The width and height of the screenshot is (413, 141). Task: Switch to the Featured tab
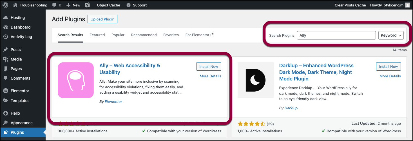(x=97, y=35)
